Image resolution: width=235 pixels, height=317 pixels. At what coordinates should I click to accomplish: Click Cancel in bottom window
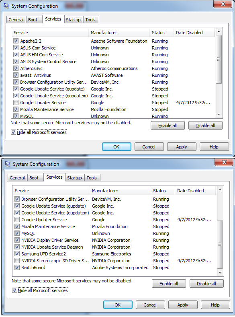pos(150,305)
